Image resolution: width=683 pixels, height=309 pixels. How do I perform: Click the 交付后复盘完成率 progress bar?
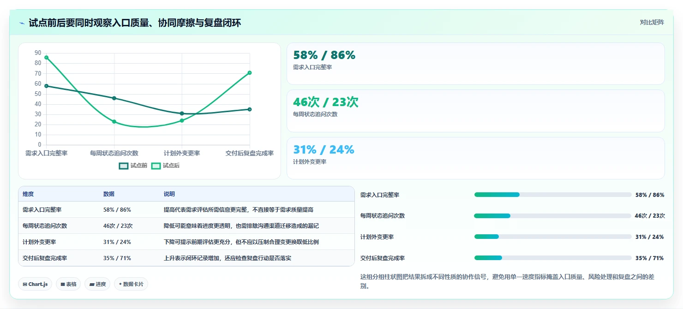pos(553,258)
